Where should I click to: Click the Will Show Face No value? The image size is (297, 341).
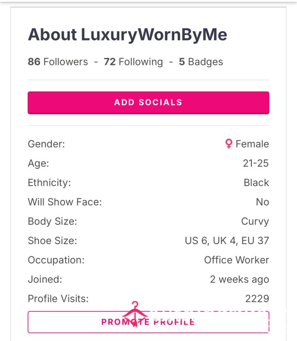click(262, 202)
